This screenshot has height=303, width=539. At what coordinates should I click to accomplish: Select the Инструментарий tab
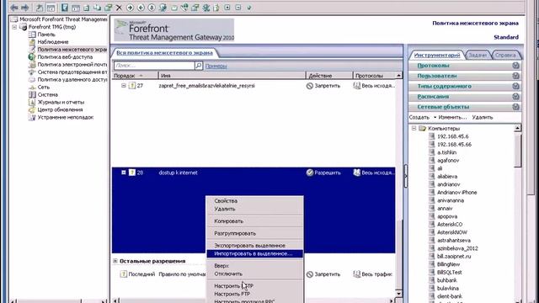coord(436,55)
